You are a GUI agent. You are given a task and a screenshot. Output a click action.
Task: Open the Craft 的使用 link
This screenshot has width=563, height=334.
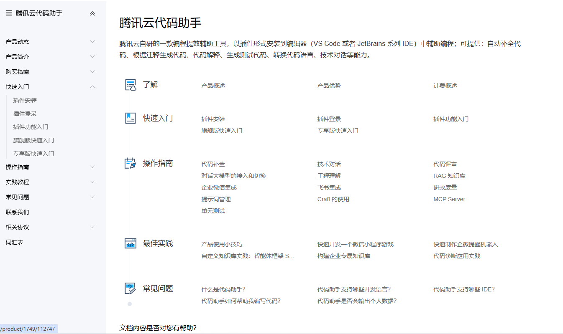(x=333, y=199)
